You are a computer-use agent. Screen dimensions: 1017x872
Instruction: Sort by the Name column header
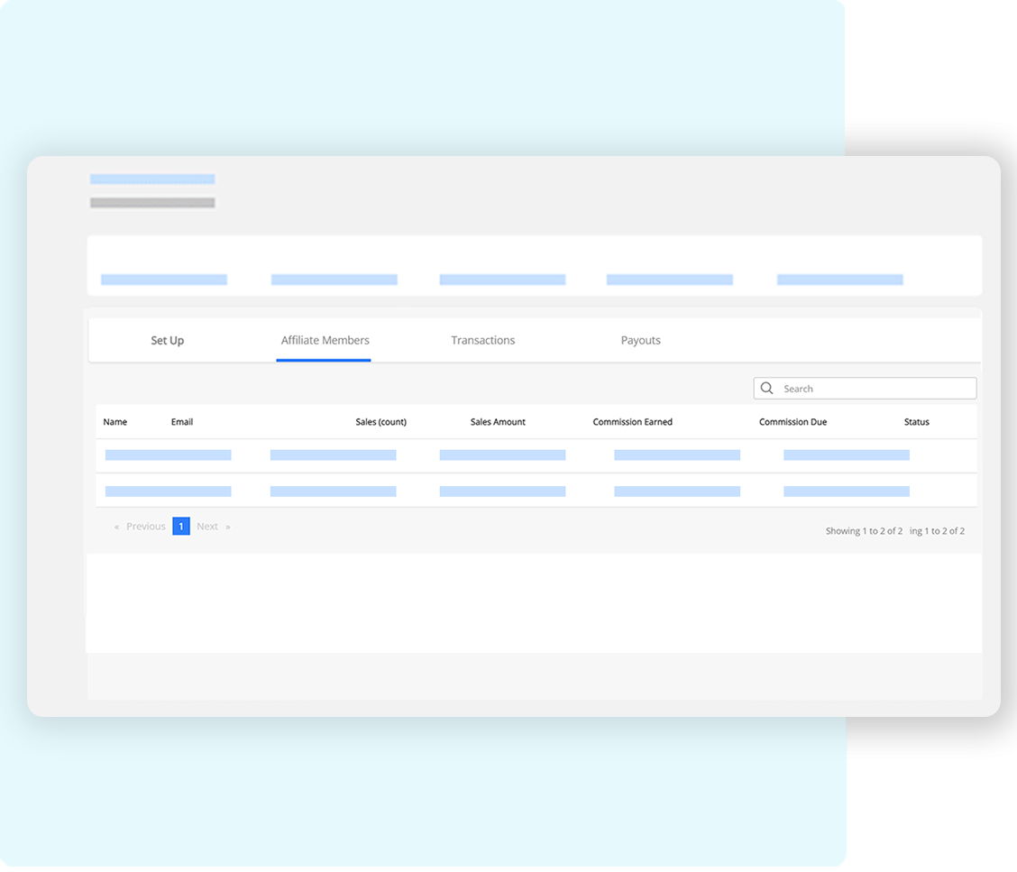[x=115, y=422]
